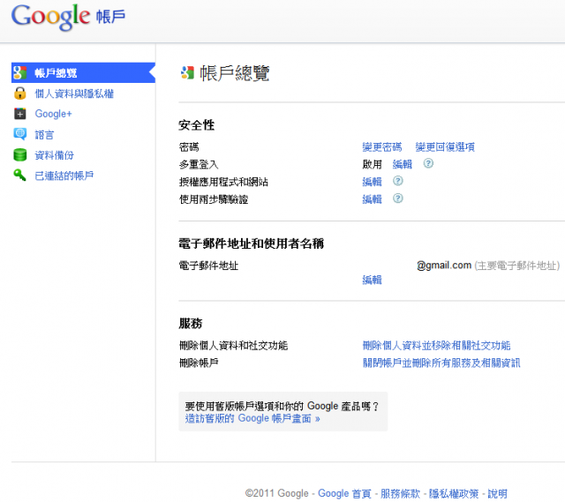
Task: Click the 授權應用程式和網站 row label
Action: [x=223, y=182]
